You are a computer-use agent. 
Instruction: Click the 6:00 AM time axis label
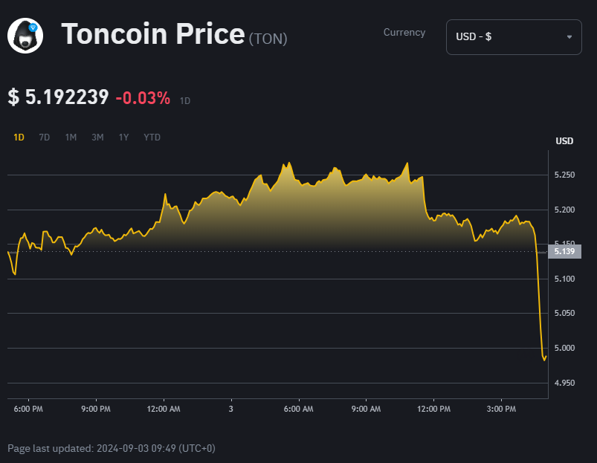(x=298, y=409)
